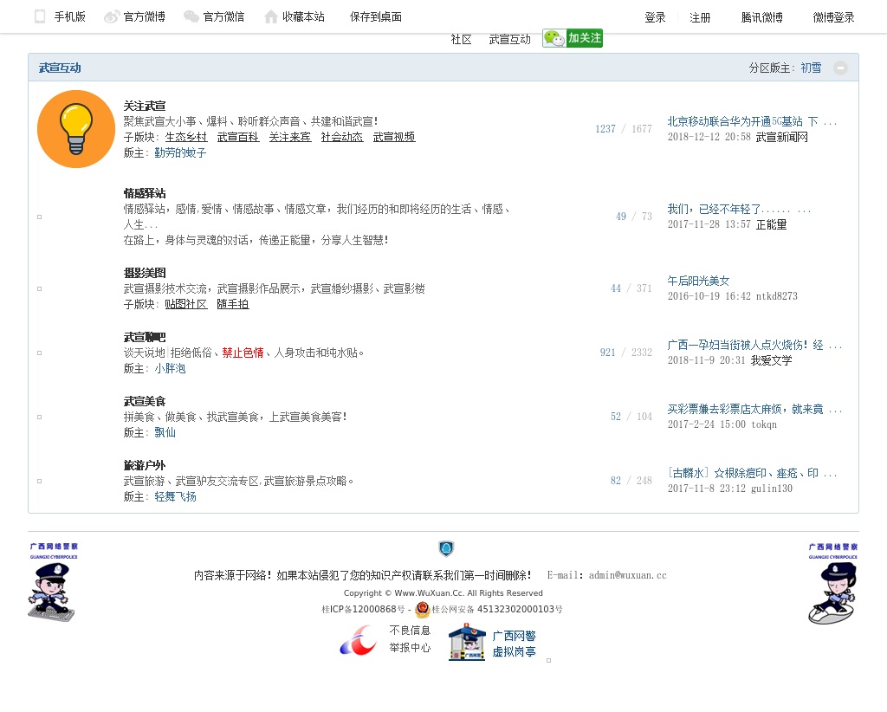Screen dimensions: 887x712
Task: Click the 登录 login link
Action: click(x=655, y=17)
